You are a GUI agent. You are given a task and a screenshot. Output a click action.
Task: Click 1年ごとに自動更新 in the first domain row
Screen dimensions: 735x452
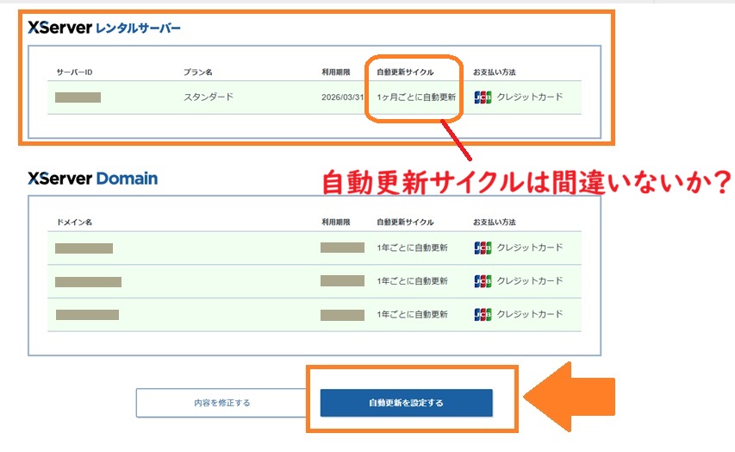pyautogui.click(x=412, y=248)
